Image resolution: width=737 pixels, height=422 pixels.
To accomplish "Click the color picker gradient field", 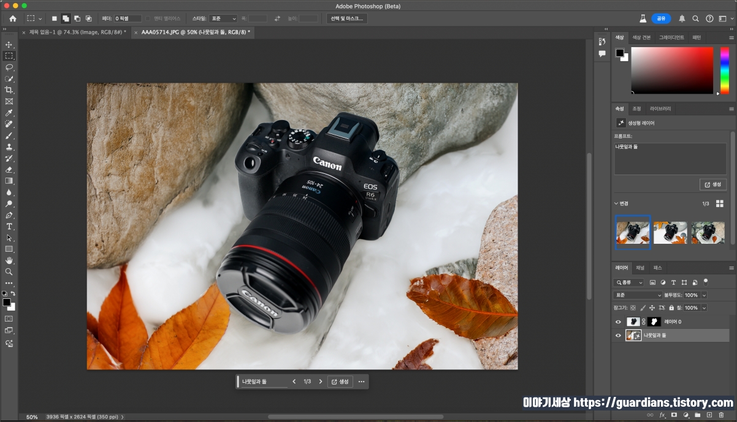I will tap(672, 70).
